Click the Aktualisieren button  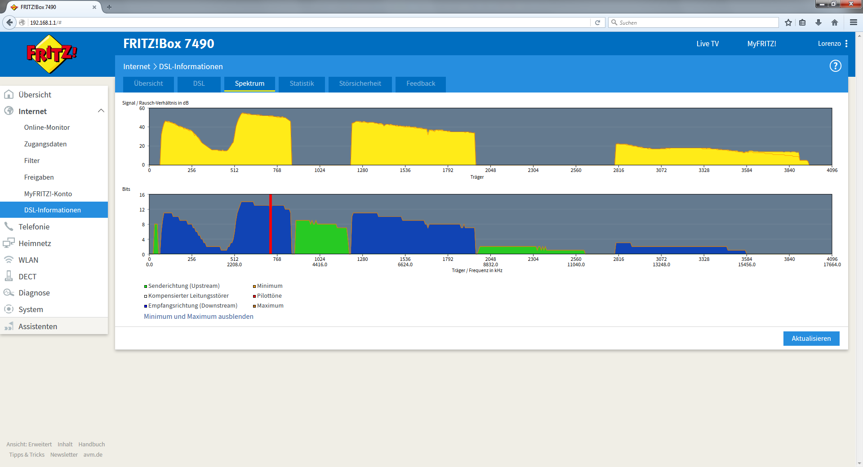click(x=811, y=339)
